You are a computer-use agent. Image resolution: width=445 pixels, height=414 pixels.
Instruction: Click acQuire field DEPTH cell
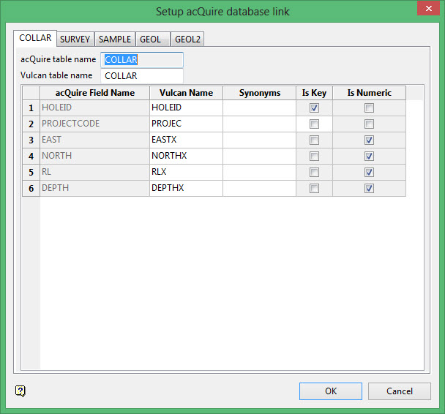pyautogui.click(x=95, y=188)
